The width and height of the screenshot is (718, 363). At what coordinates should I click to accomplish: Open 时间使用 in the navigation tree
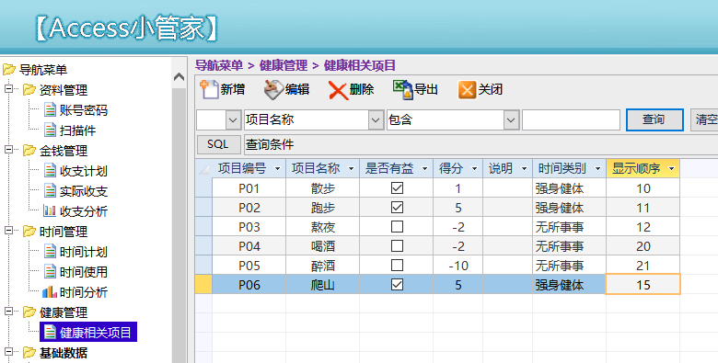click(x=84, y=272)
